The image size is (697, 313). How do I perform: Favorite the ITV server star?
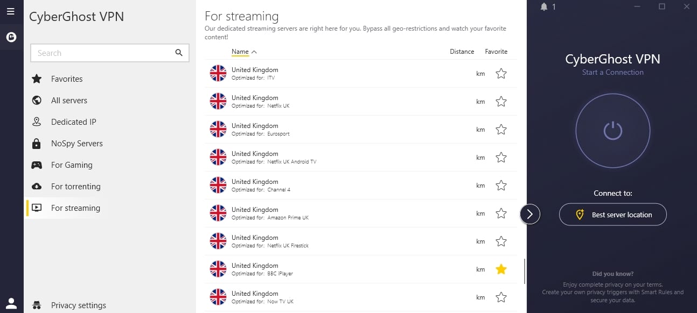(501, 74)
